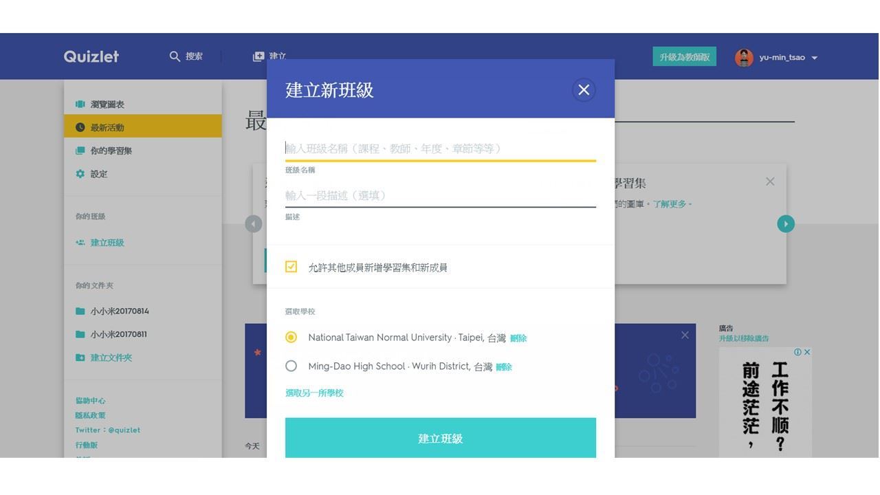880x495 pixels.
Task: Toggle 允許其他成員新增學習集和新成員 checkbox
Action: click(x=291, y=267)
